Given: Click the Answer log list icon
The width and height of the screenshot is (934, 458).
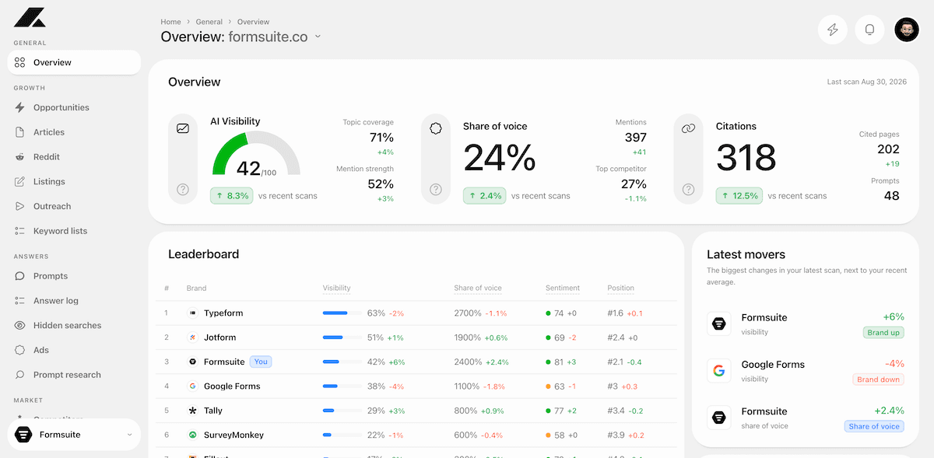Looking at the screenshot, I should (x=19, y=301).
